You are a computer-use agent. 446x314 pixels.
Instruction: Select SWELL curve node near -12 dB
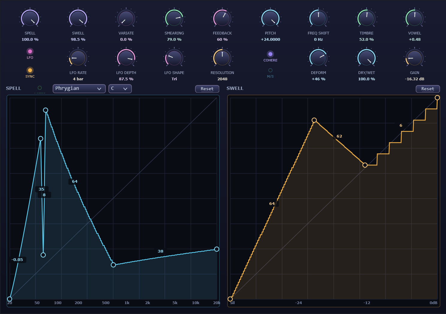[365, 165]
